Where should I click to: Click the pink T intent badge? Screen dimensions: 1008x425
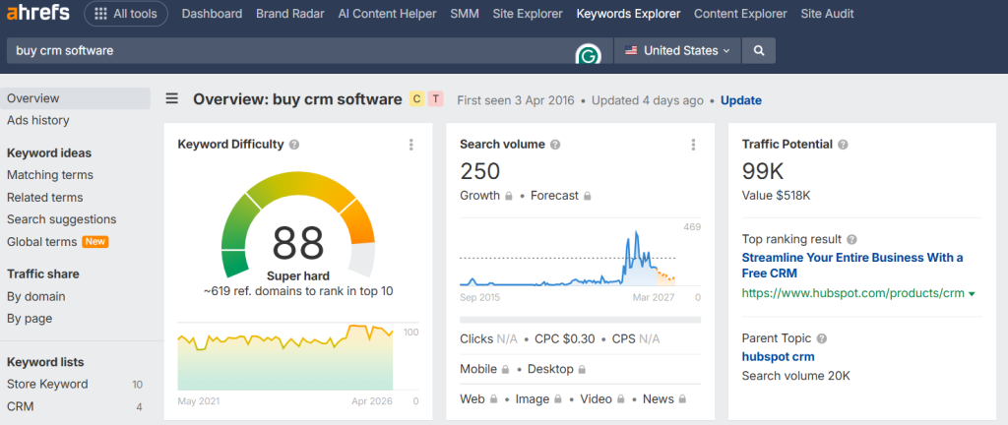tap(436, 98)
